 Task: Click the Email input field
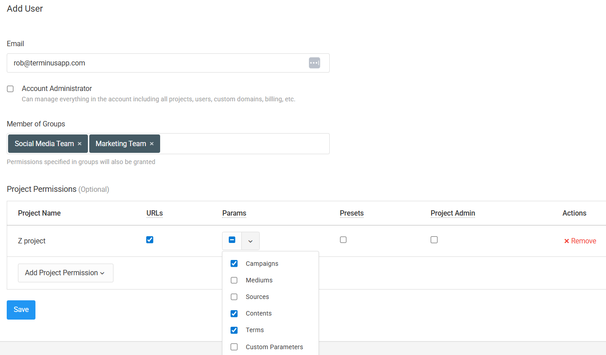[168, 63]
